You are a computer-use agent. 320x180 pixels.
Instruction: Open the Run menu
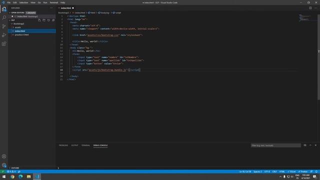(45, 2)
